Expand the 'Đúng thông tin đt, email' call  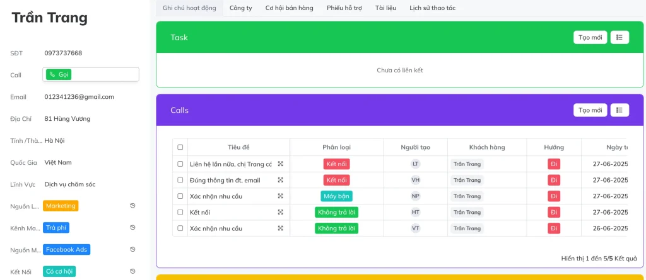click(281, 180)
